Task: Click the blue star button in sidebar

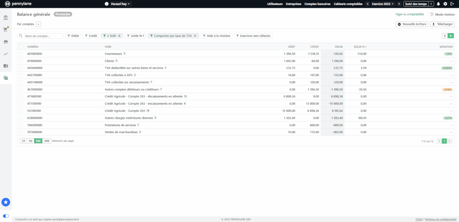Action: (6, 202)
